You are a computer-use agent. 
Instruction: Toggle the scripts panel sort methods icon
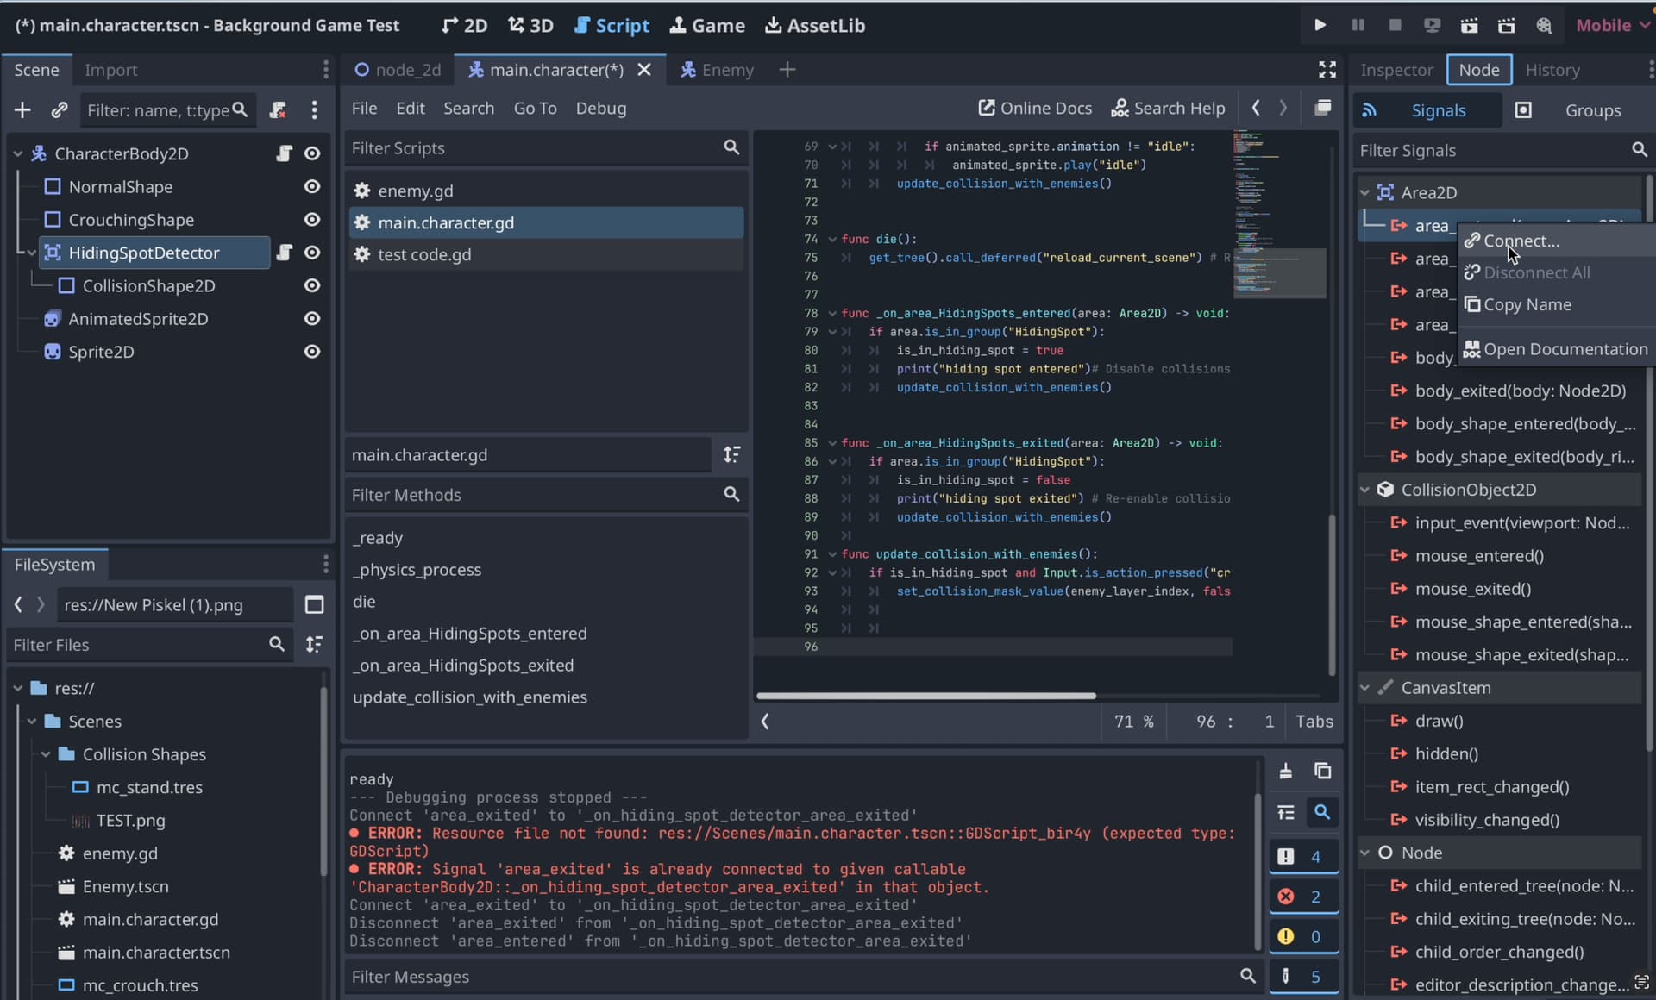[731, 454]
